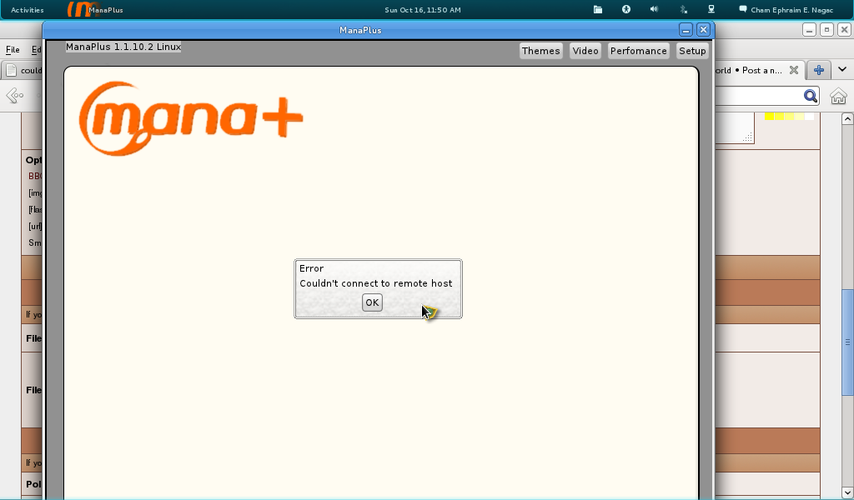
Task: Click the 'ManaPlus 1.1.10.2 Linux' version label
Action: click(x=123, y=47)
